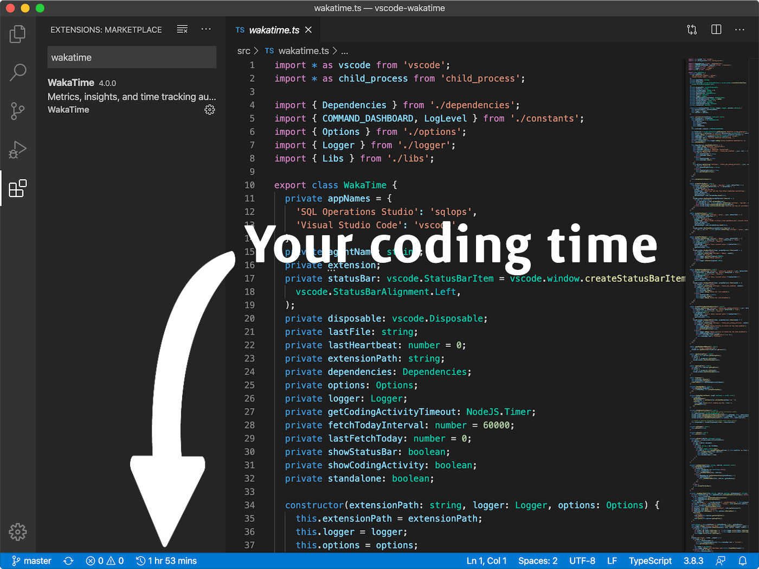Open the src breadcrumb dropdown
The height and width of the screenshot is (569, 759).
coord(243,50)
